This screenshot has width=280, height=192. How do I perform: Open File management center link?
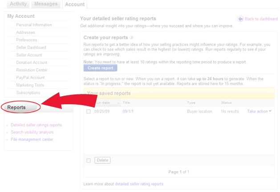click(x=32, y=139)
